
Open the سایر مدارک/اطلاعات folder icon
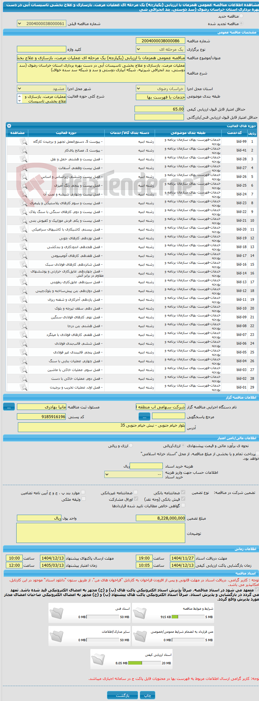57,636
